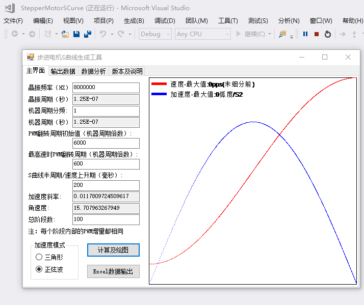364x305 pixels.
Task: Stop debugging with the red square
Action: [317, 34]
